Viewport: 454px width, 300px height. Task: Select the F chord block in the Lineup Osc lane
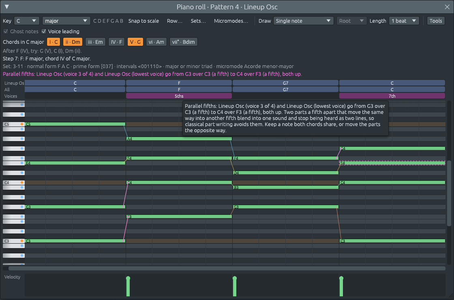click(x=179, y=83)
